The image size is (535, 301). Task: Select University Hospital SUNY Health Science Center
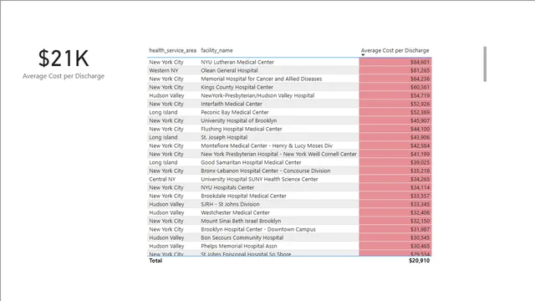(259, 179)
